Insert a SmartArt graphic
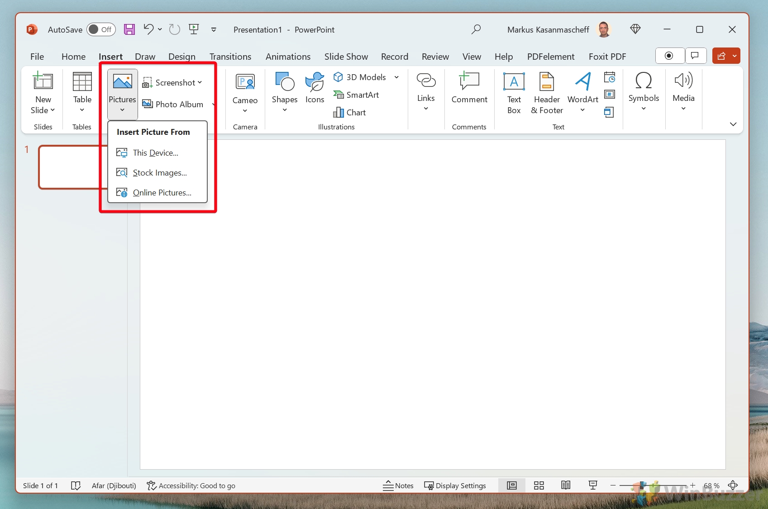Screen dimensions: 768x509 (x=356, y=95)
